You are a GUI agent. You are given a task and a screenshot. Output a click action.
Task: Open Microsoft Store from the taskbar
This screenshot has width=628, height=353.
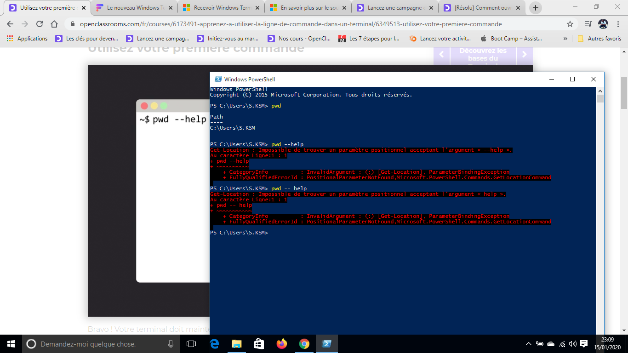pos(259,344)
